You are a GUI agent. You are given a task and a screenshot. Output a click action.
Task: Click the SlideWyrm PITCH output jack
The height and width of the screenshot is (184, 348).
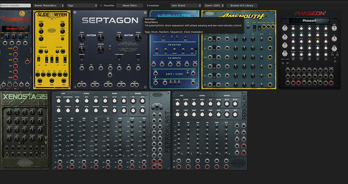[40, 81]
